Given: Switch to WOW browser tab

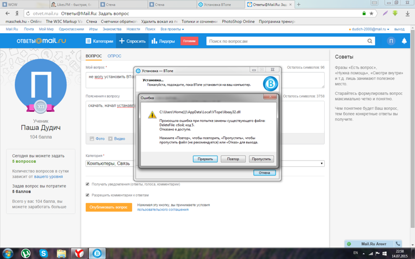Looking at the screenshot, I should (24, 5).
